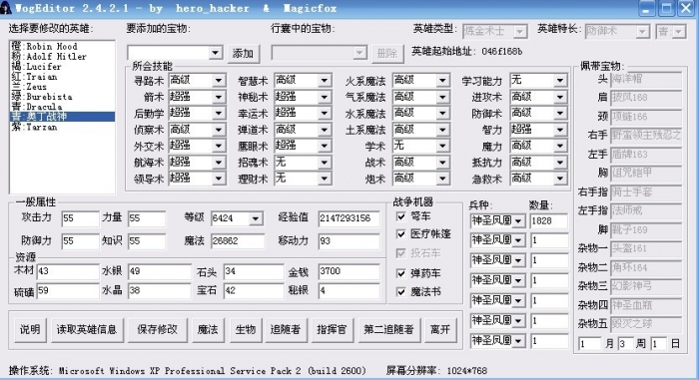Uncheck the 医疗帐篷 checkbox
Screen dimensions: 699x380
tap(401, 233)
